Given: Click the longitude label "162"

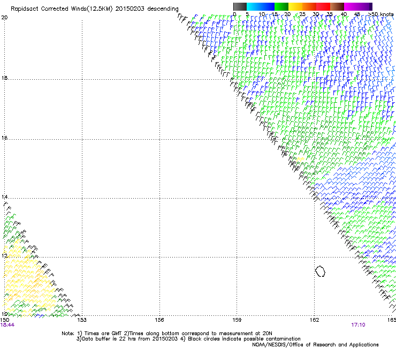Looking at the screenshot, I should pyautogui.click(x=314, y=320).
